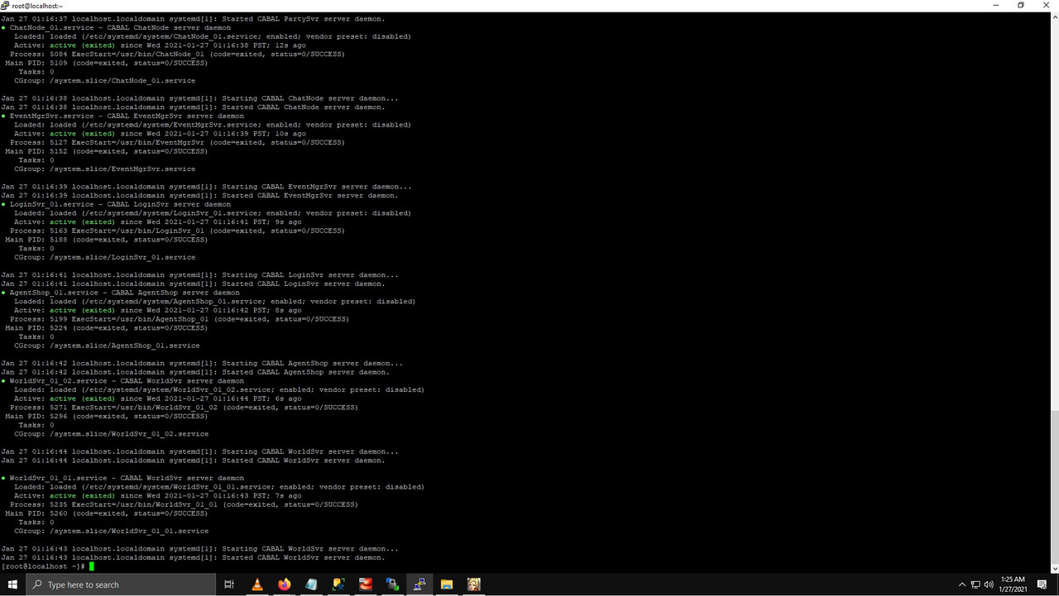
Task: Click the [root@localhost ~]# prompt line
Action: click(x=48, y=566)
